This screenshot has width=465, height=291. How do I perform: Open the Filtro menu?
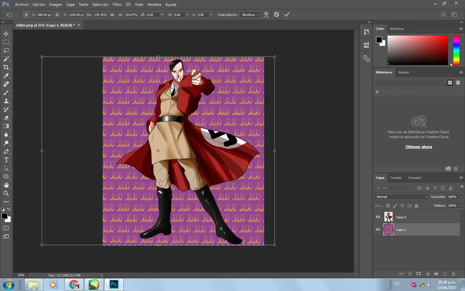tap(117, 5)
